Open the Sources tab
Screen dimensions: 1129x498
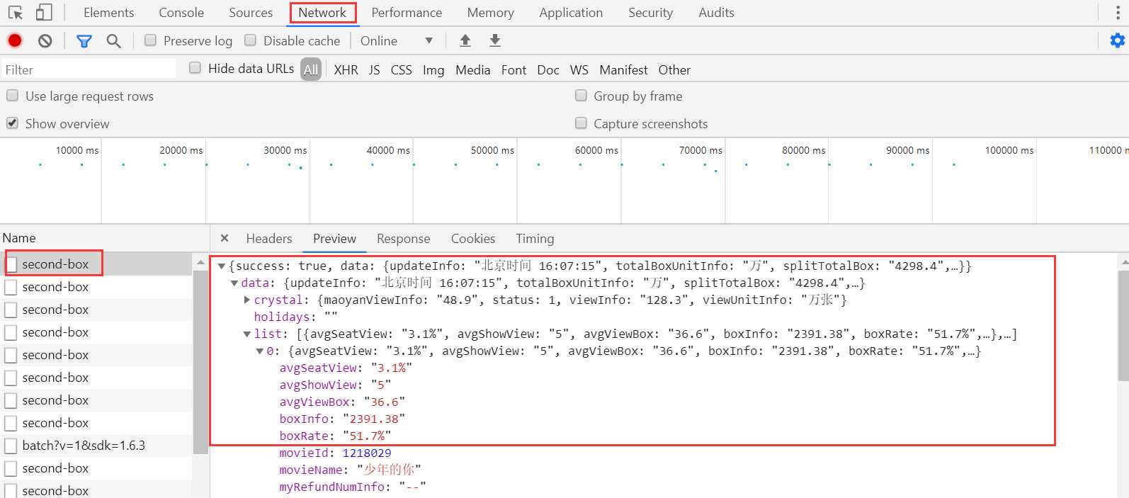click(x=251, y=13)
